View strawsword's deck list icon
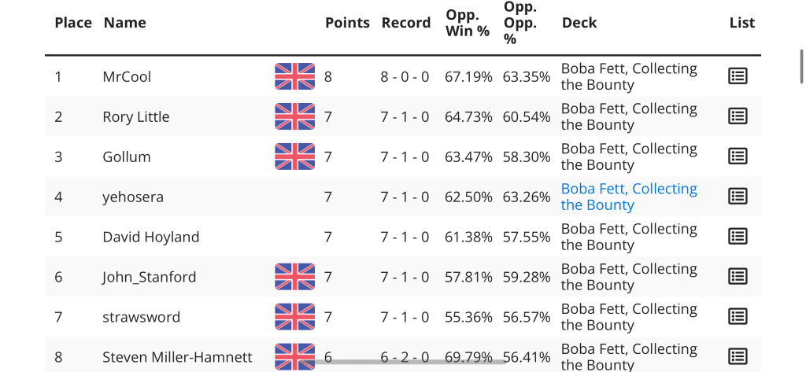Image resolution: width=806 pixels, height=372 pixels. (738, 317)
